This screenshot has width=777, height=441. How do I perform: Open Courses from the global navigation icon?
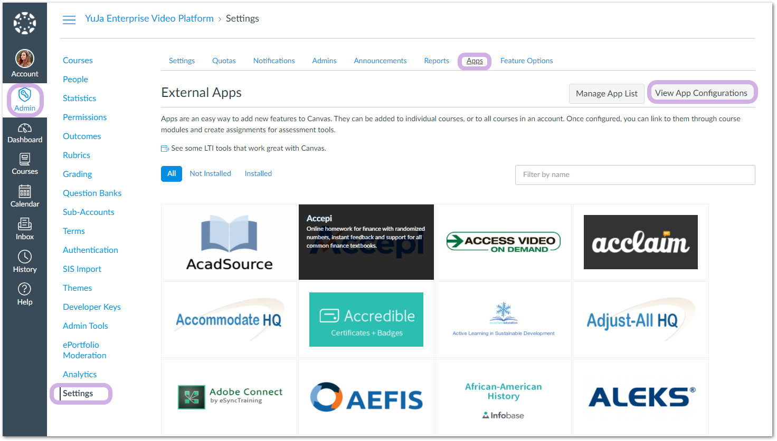[x=25, y=160]
